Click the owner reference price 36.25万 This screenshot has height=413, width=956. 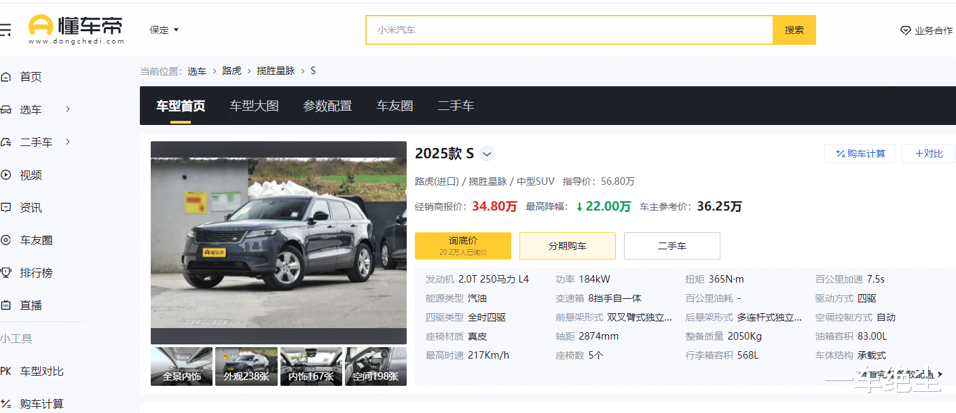click(719, 206)
